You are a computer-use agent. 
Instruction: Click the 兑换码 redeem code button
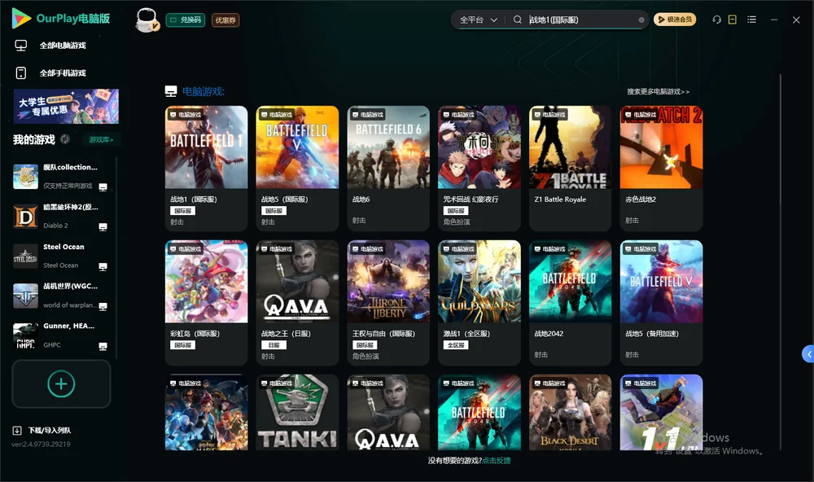[186, 20]
